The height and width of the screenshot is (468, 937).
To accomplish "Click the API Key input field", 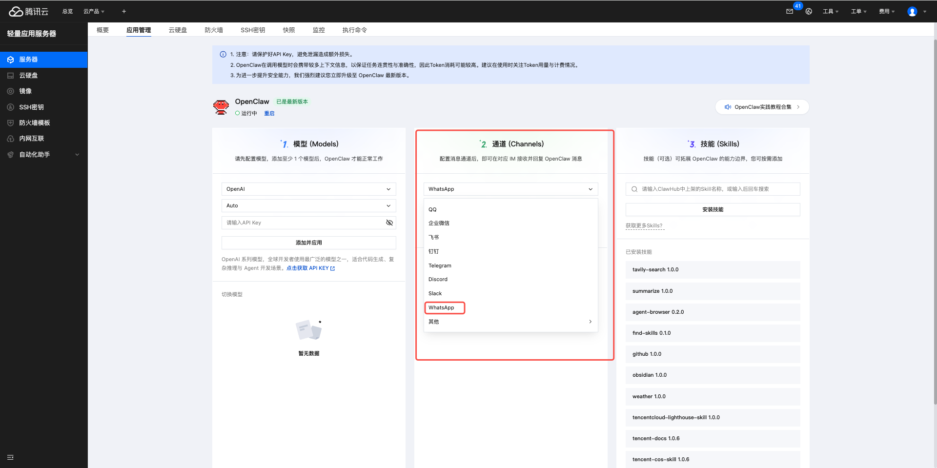I will [x=303, y=223].
